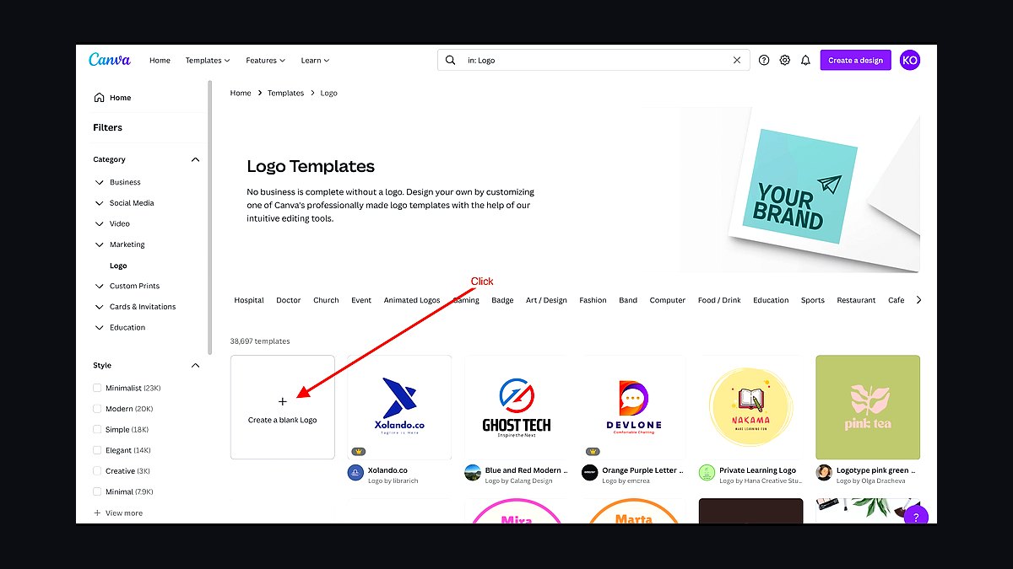Click the sidebar vertical scrollbar
Viewport: 1013px width, 569px height.
click(x=209, y=217)
